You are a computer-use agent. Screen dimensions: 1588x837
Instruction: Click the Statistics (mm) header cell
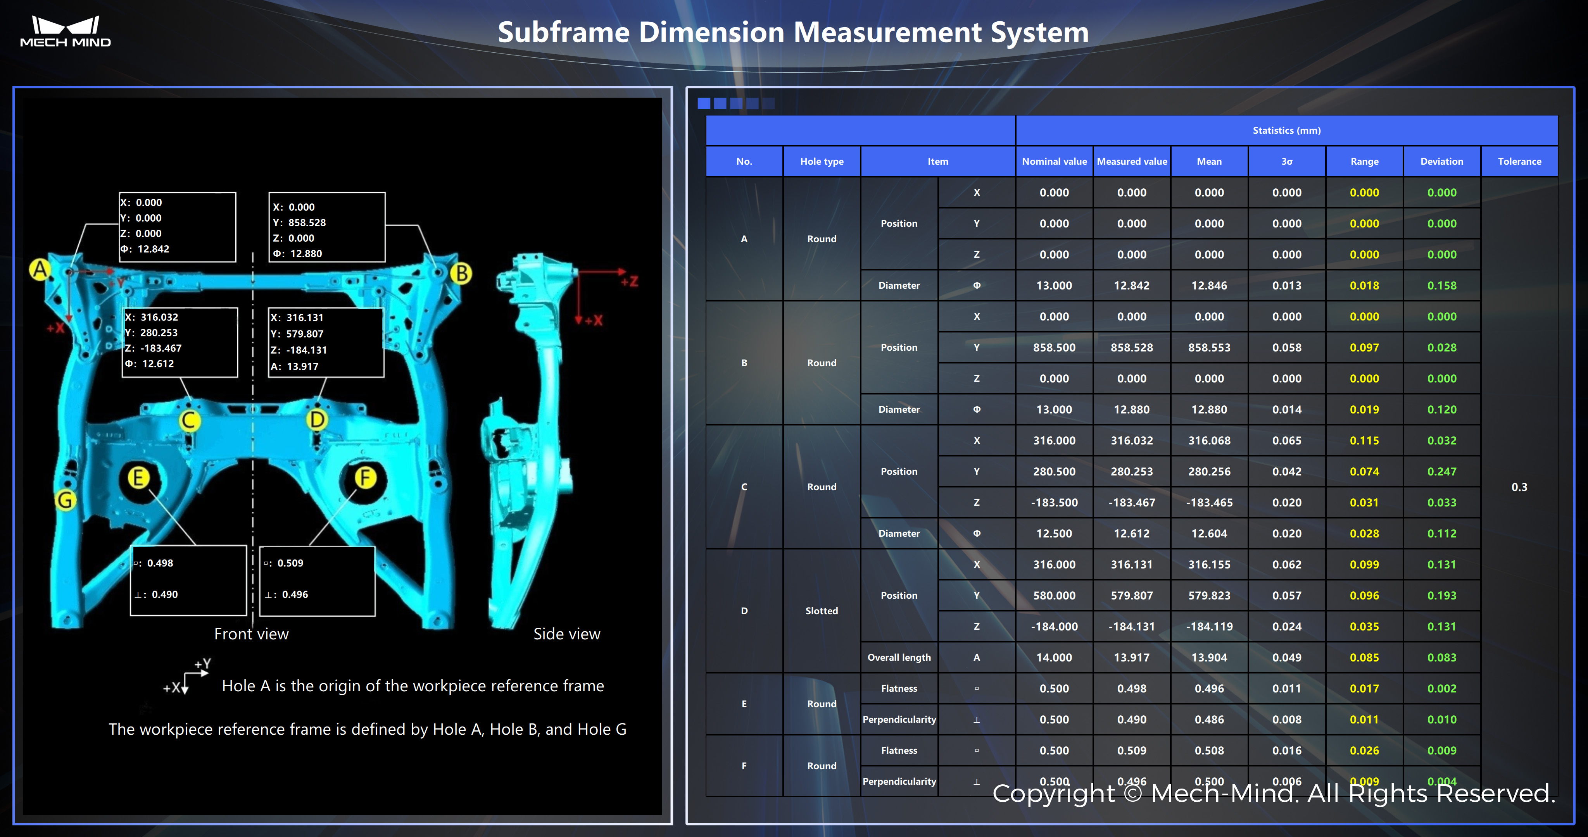(x=1286, y=130)
